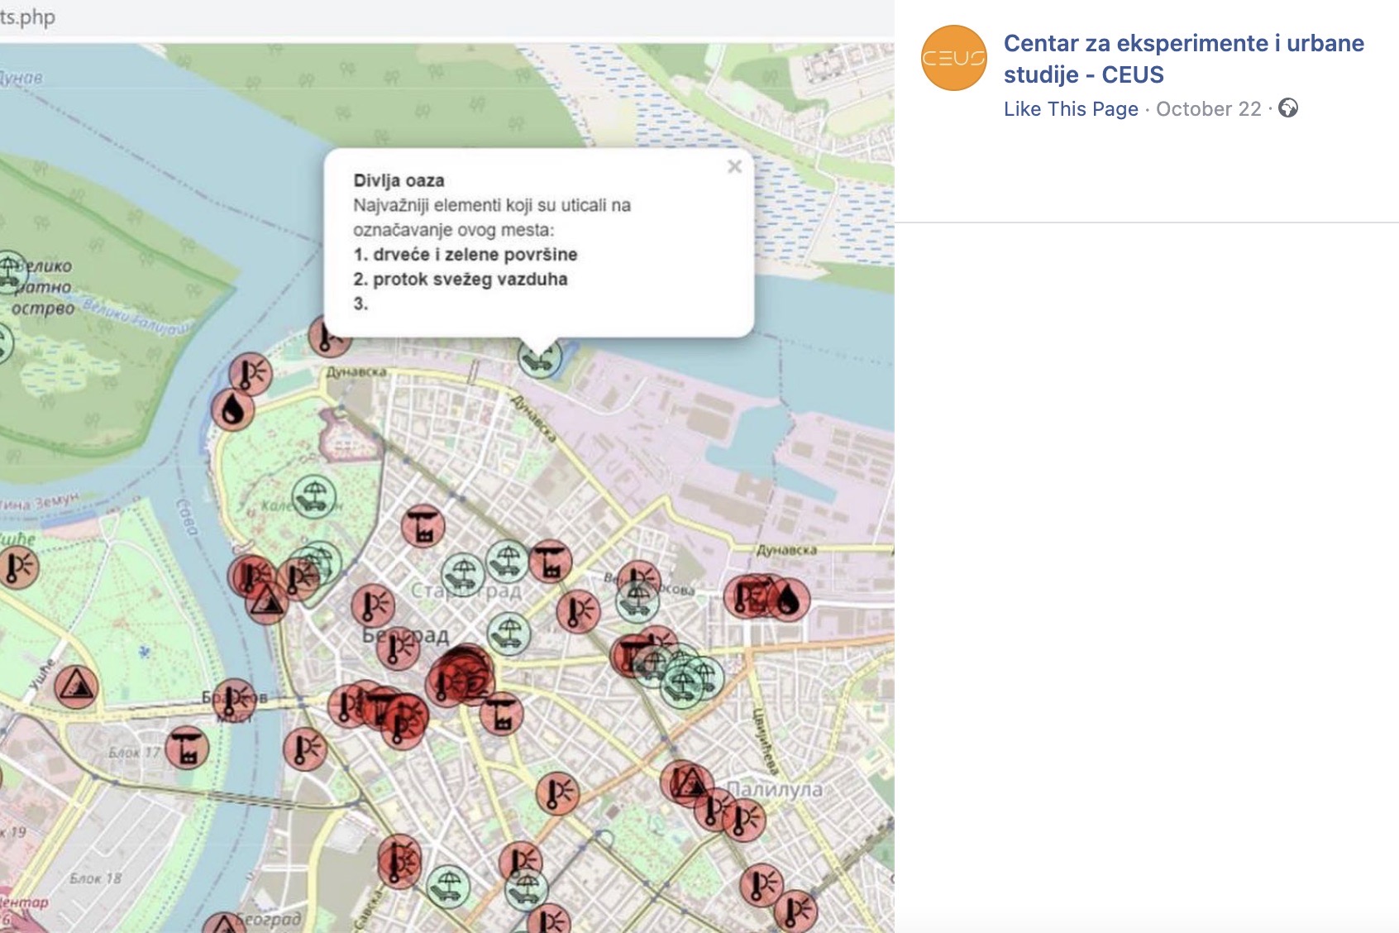The width and height of the screenshot is (1399, 933).
Task: Click the green lounger marker under popup pointer
Action: 540,356
